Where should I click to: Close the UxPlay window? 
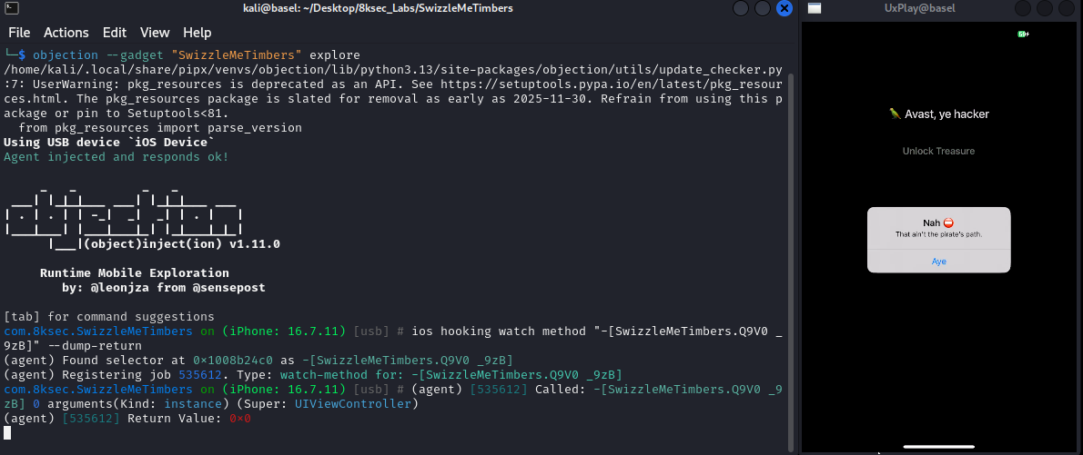pos(1068,8)
